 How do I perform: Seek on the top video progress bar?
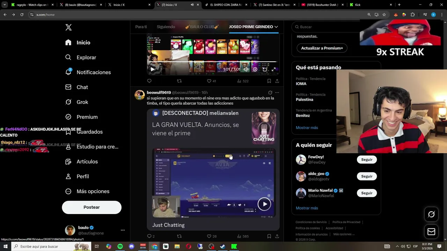213,62
